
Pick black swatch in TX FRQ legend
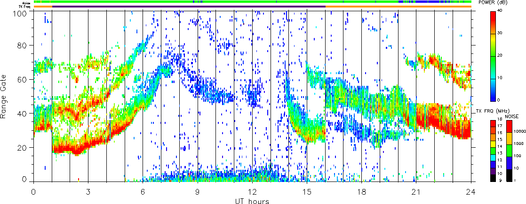[x=493, y=178]
